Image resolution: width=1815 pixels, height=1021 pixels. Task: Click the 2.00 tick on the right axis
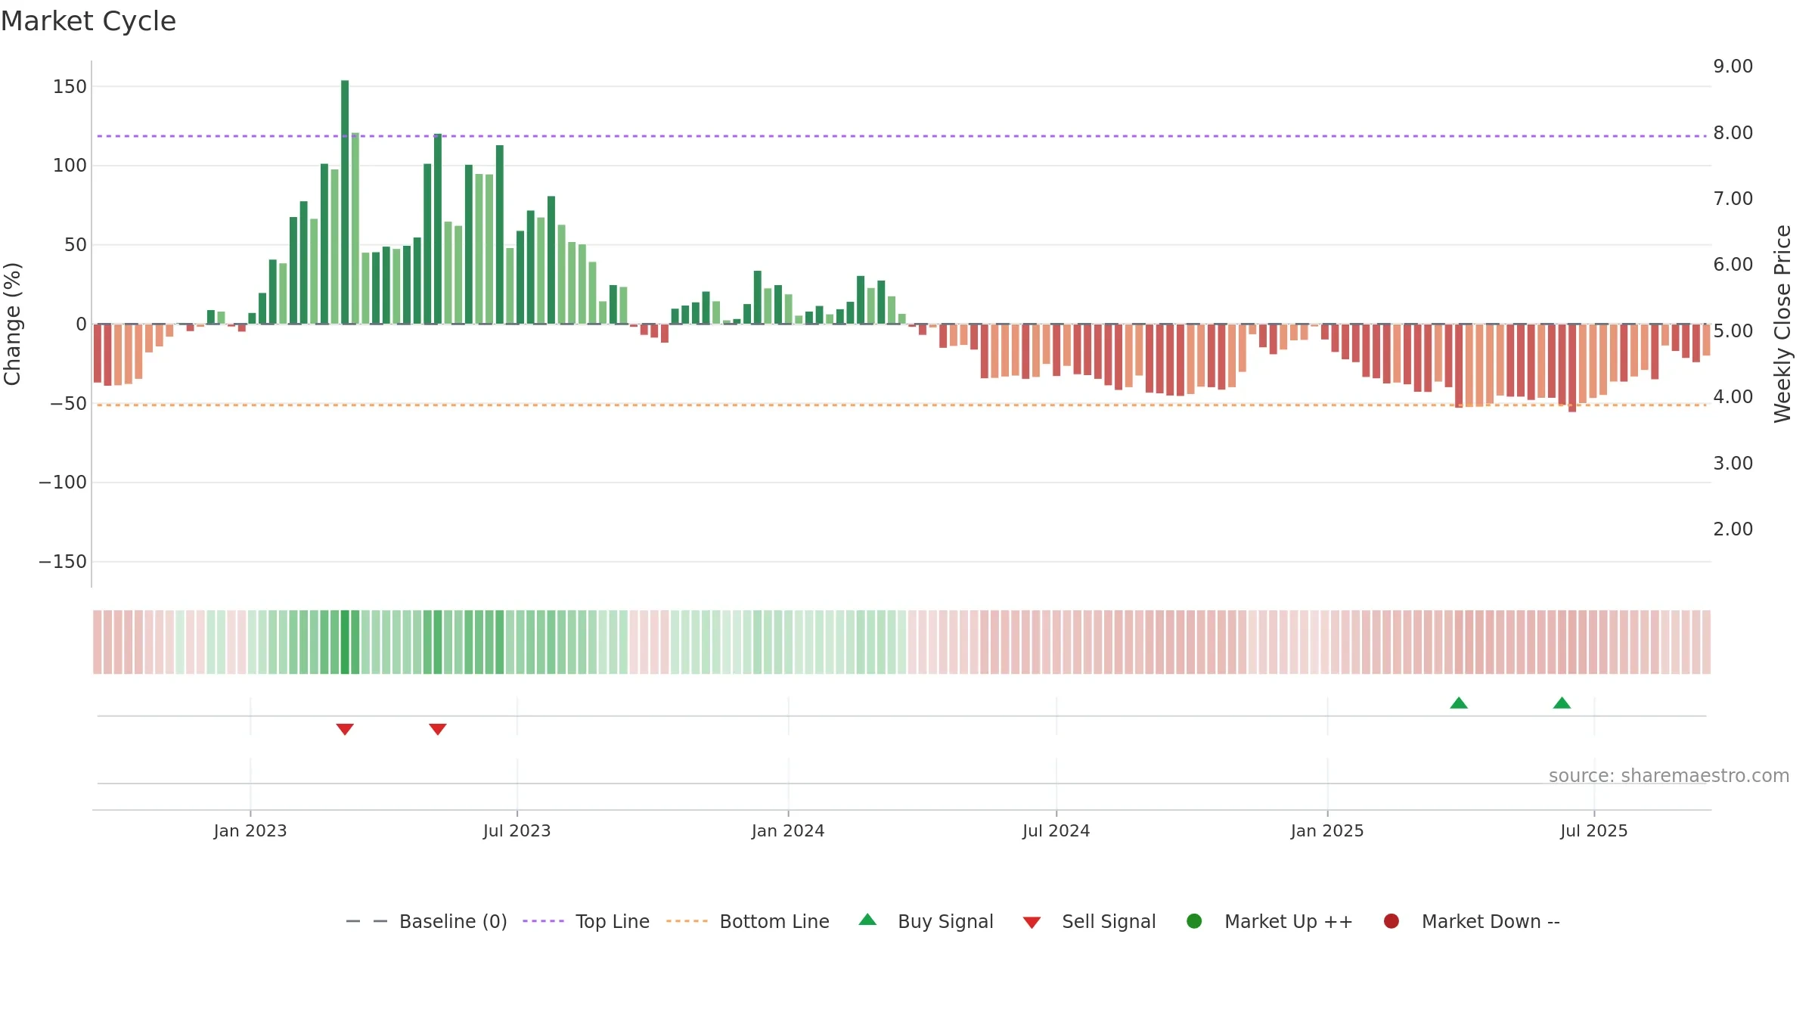pos(1733,529)
